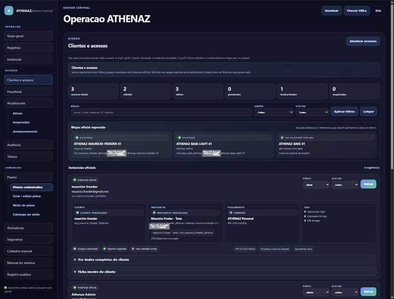394x299 pixels.
Task: Click the oficiais stat card
Action: tap(145, 91)
